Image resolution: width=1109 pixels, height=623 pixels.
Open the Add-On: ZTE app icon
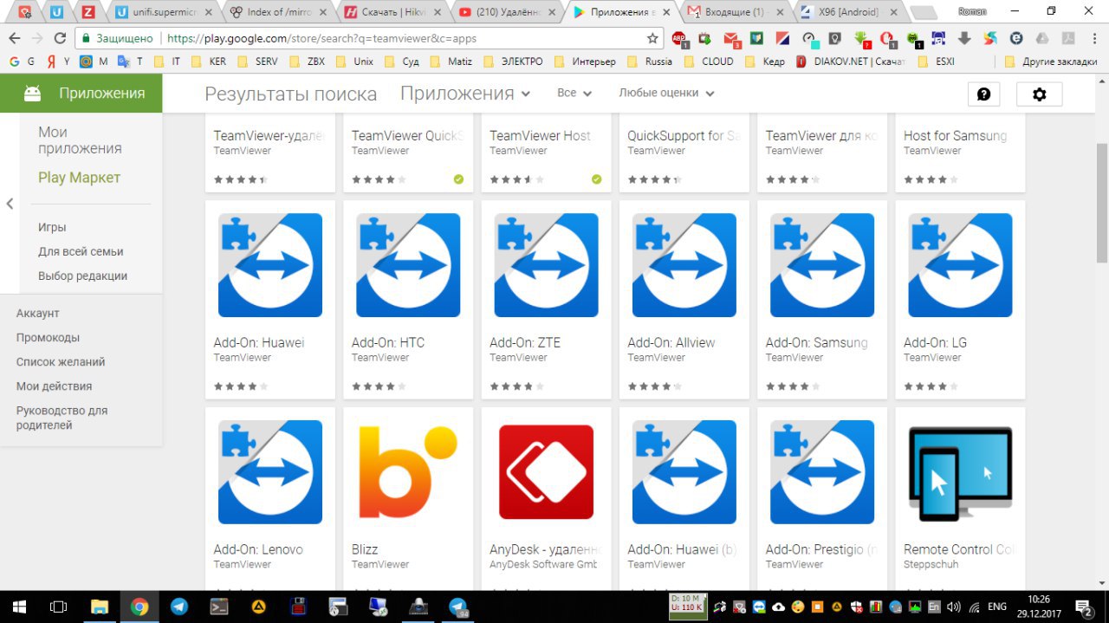pyautogui.click(x=546, y=265)
